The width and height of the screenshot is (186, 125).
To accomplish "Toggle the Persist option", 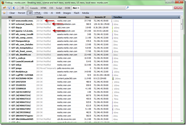I will tap(21, 13).
